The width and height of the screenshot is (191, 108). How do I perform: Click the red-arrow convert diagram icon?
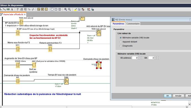coord(89,9)
